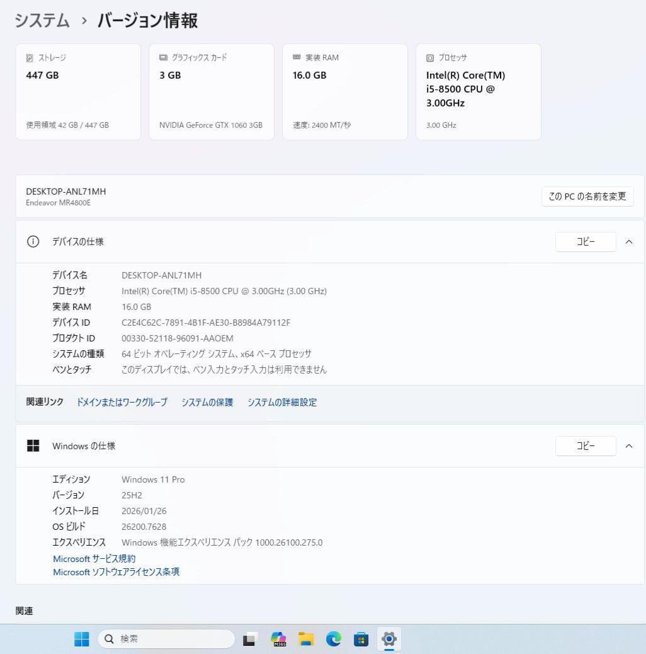Collapse the Windows の仕様 section
The width and height of the screenshot is (646, 654).
pos(630,445)
